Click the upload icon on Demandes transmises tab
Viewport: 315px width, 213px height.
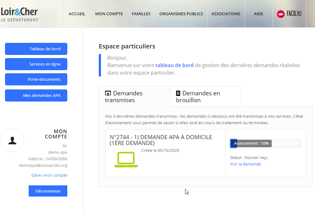tap(108, 93)
